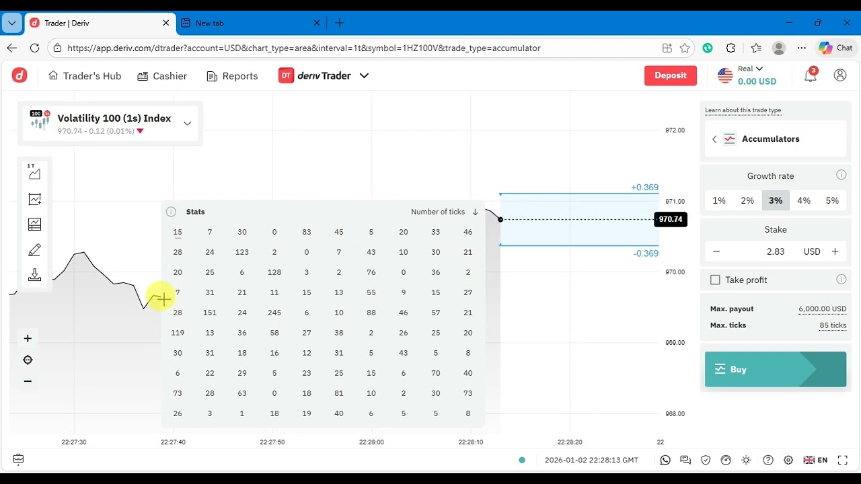861x484 pixels.
Task: Select 1% growth rate
Action: 719,200
